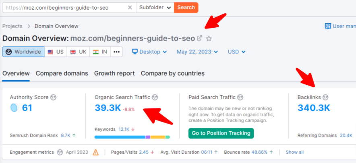This screenshot has height=163, width=356.
Task: Open the Compare domains tab
Action: point(62,73)
